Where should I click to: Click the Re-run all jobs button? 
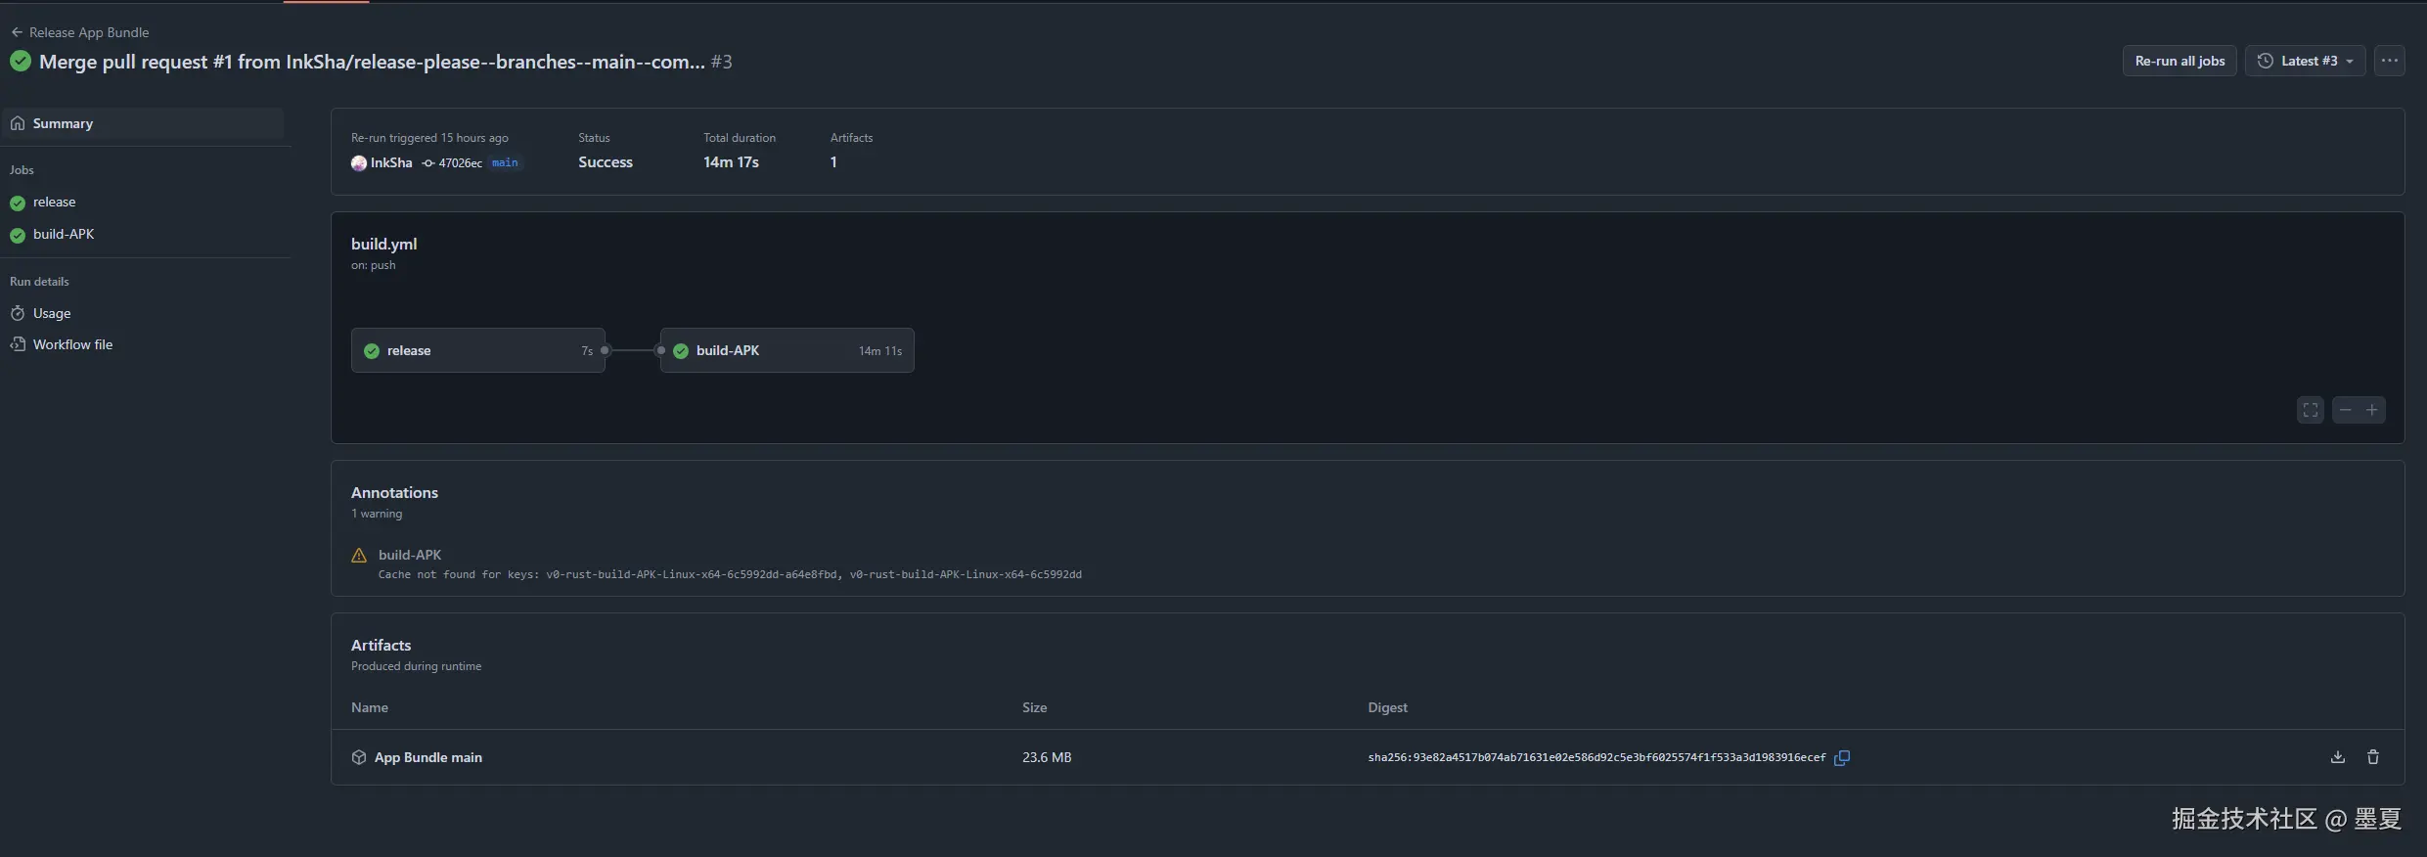pos(2180,61)
